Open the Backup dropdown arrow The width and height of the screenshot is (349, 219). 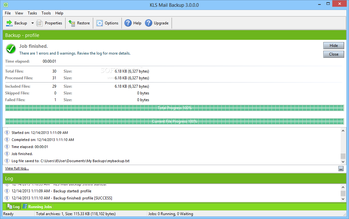[32, 23]
